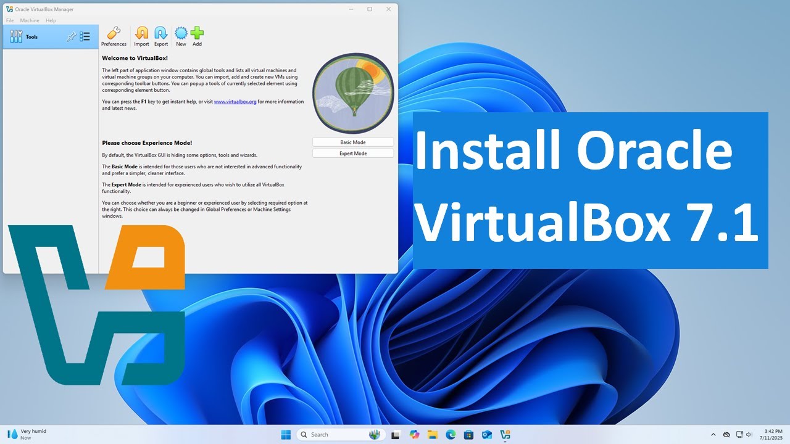
Task: Select the Tools item in the sidebar
Action: point(51,37)
